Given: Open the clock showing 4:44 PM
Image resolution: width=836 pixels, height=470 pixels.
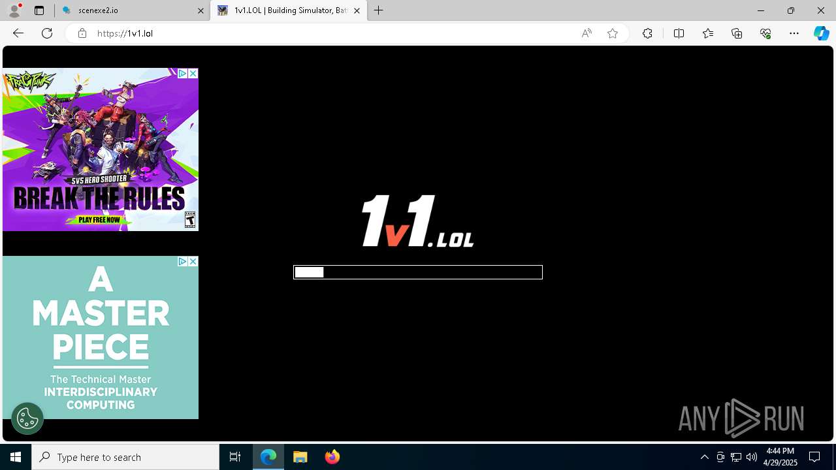Looking at the screenshot, I should [x=781, y=457].
